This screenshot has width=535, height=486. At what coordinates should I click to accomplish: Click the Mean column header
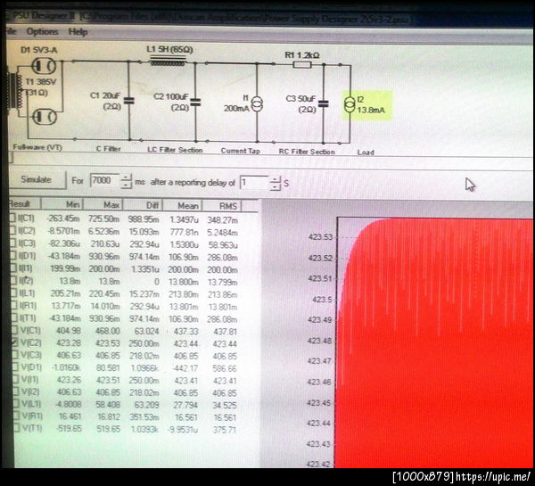183,205
